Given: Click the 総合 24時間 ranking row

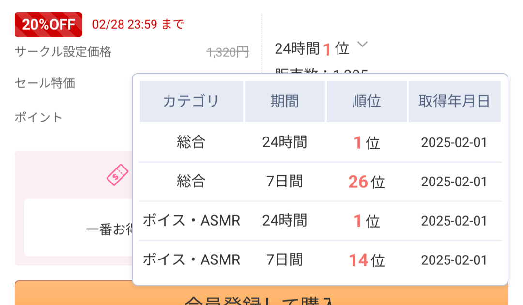Looking at the screenshot, I should (320, 143).
